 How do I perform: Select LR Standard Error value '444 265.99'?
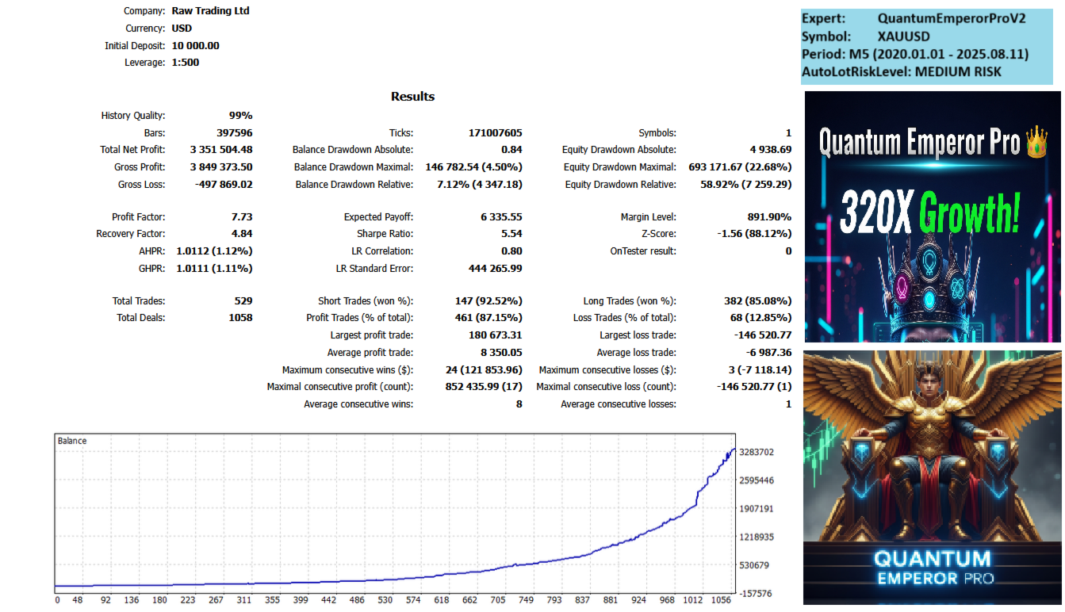[496, 269]
